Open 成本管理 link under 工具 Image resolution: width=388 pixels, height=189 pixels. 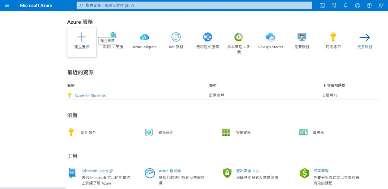pyautogui.click(x=321, y=171)
